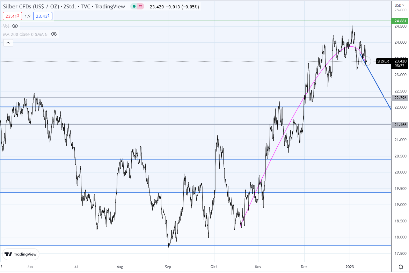
Task: Click the Dez label on time axis
Action: [x=304, y=267]
